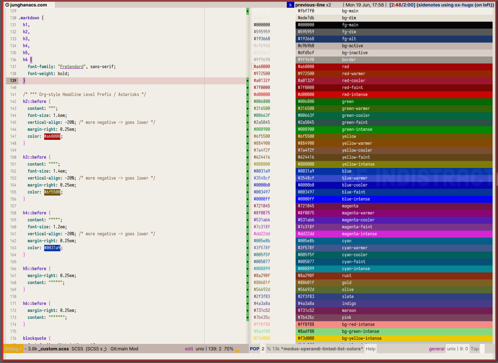This screenshot has height=363, width=498.
Task: Toggle the 'general' state indicator in modeline
Action: coord(437,349)
